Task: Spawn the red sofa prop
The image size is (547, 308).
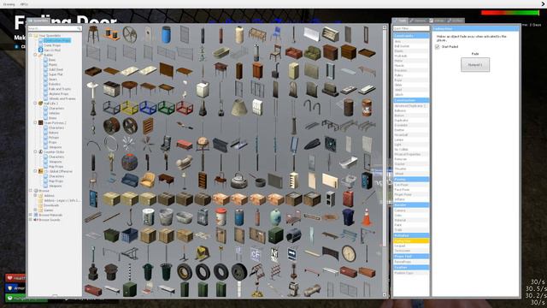Action: [293, 53]
